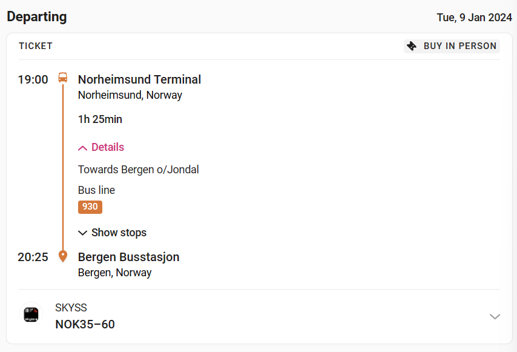Click the 20:25 arrival time
Screen dimensions: 517x352
[33, 257]
